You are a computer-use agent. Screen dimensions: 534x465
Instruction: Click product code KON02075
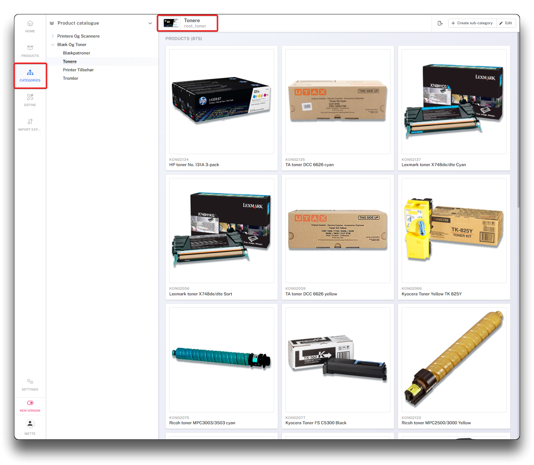coord(179,418)
